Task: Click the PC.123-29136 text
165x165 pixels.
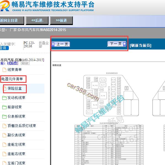Action: (x=29, y=44)
